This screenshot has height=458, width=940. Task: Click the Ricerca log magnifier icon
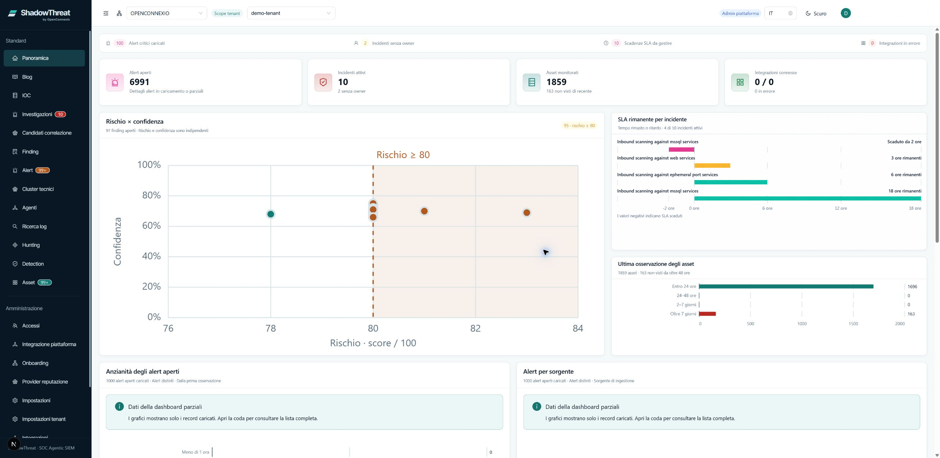tap(15, 226)
